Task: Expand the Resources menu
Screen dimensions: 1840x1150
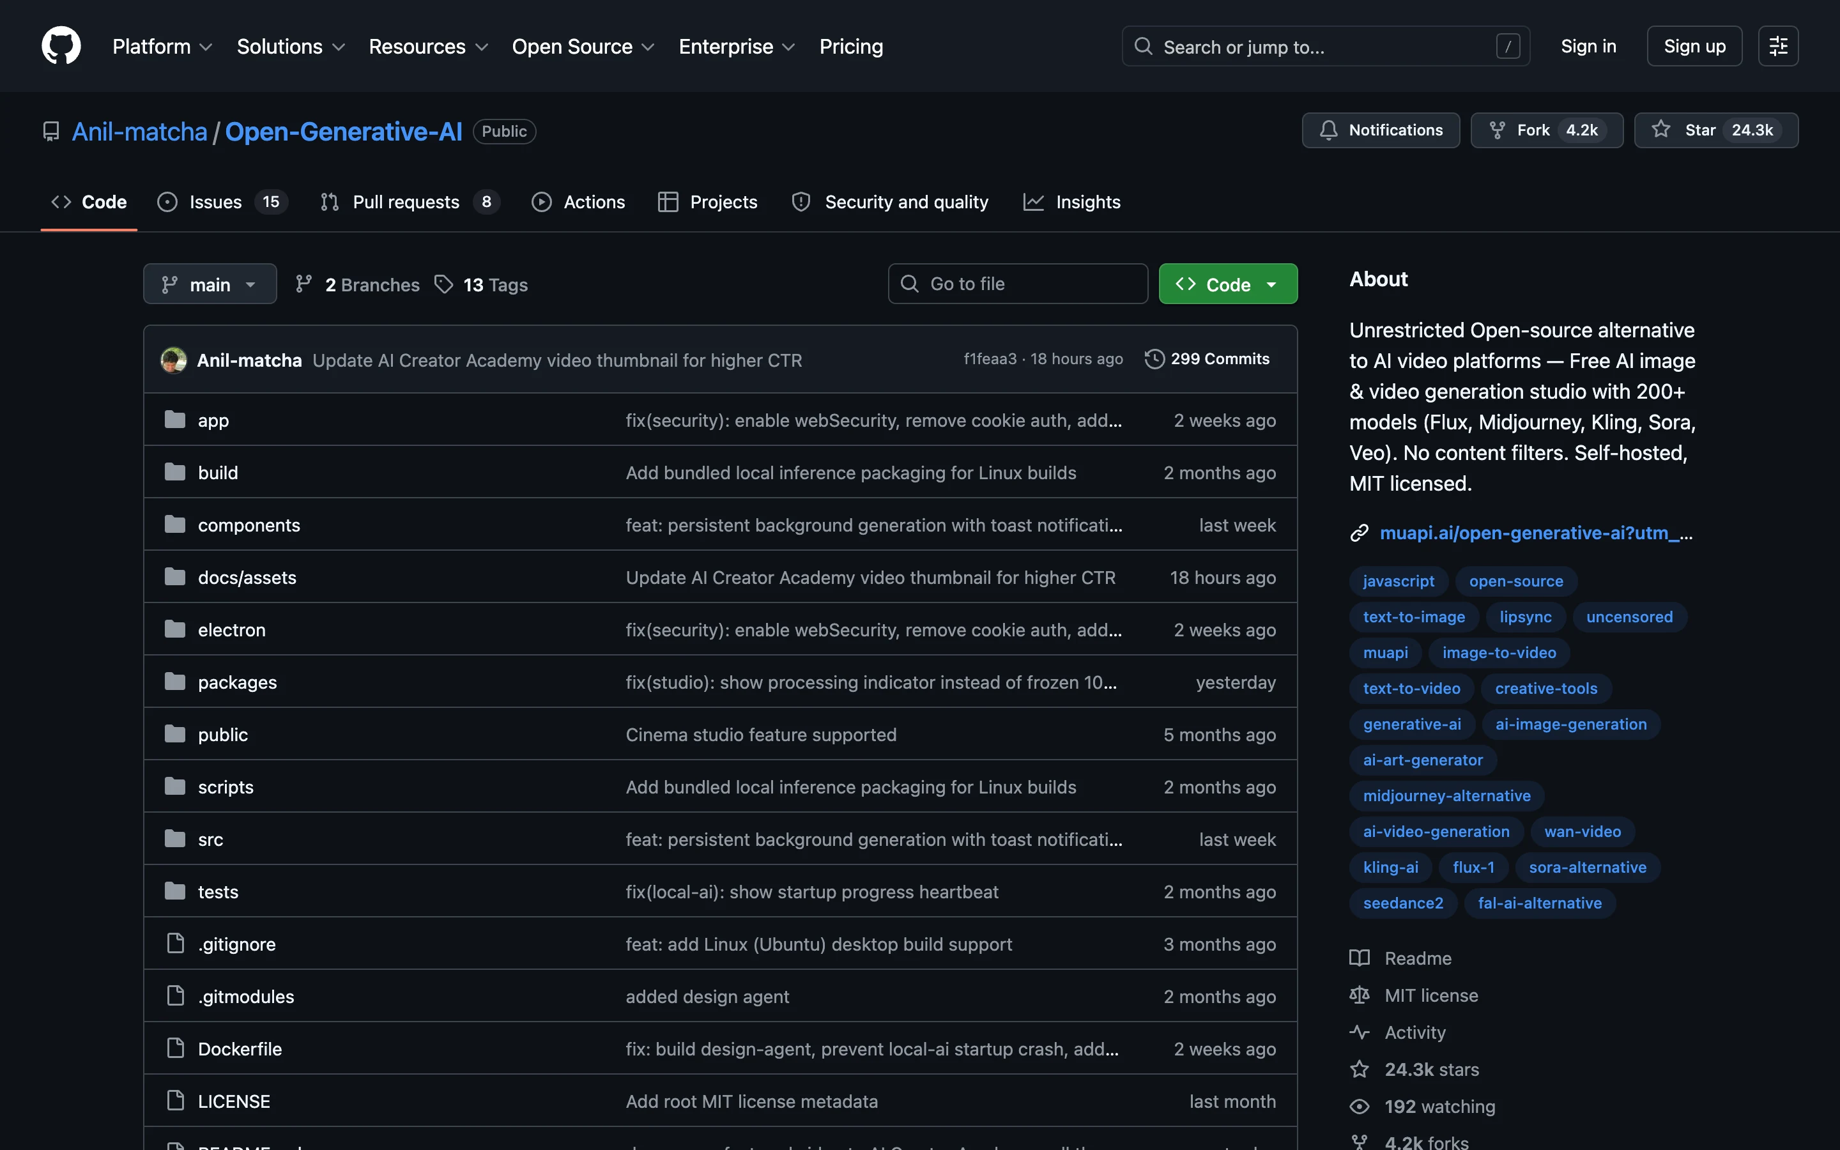Action: pyautogui.click(x=428, y=47)
